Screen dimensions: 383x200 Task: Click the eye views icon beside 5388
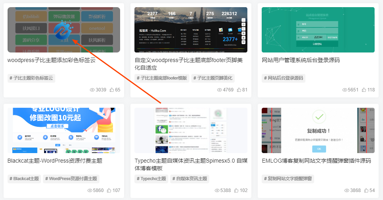217,190
